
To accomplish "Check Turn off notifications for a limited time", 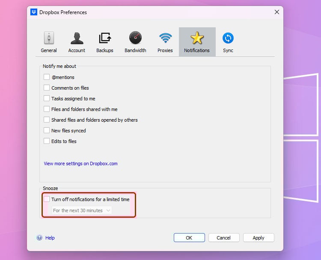I will 47,199.
